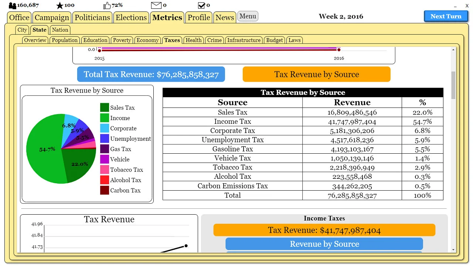Open the Profile tab
Image resolution: width=473 pixels, height=266 pixels.
click(198, 17)
